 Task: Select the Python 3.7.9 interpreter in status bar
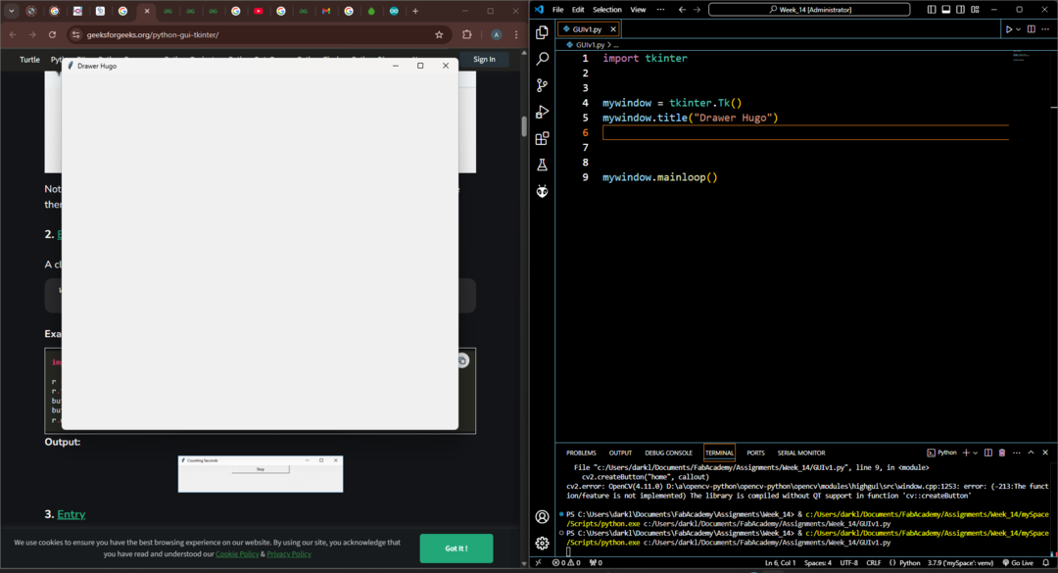[960, 563]
